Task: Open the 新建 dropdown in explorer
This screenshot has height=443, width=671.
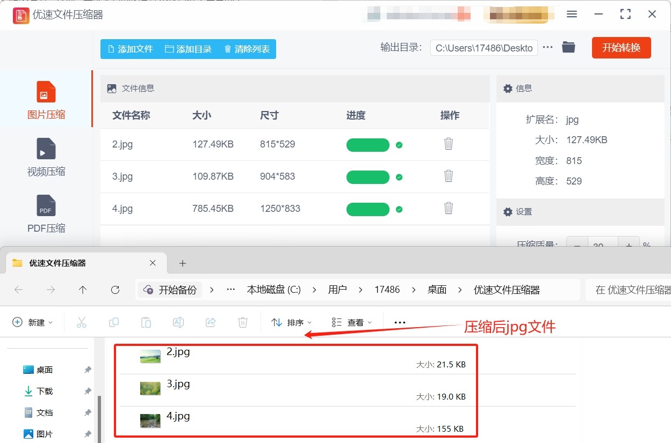Action: click(x=33, y=322)
